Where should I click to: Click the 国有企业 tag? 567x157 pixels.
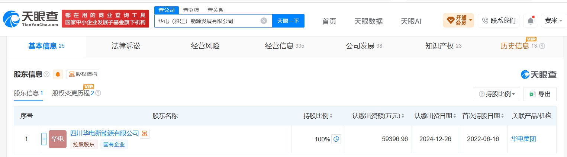114,144
